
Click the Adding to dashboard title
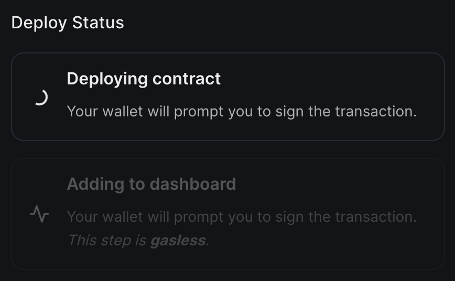pos(151,184)
